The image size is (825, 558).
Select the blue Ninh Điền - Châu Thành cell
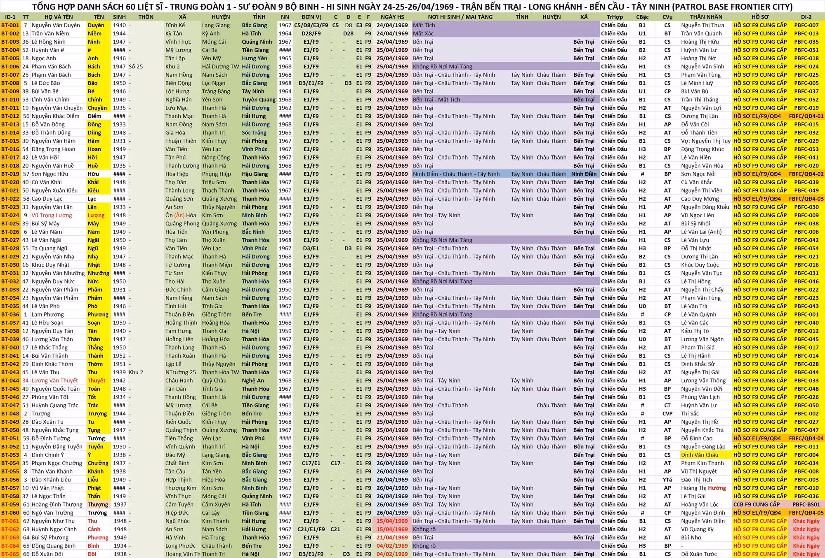[456, 174]
